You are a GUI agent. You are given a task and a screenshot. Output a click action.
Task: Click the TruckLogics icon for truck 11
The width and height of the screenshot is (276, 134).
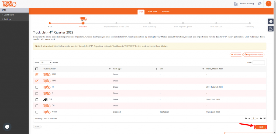[47, 87]
